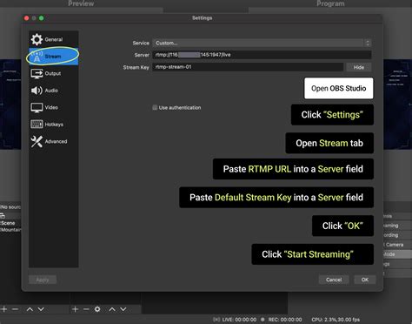Add a scene with the plus icon
The image size is (412, 324).
pos(4,309)
